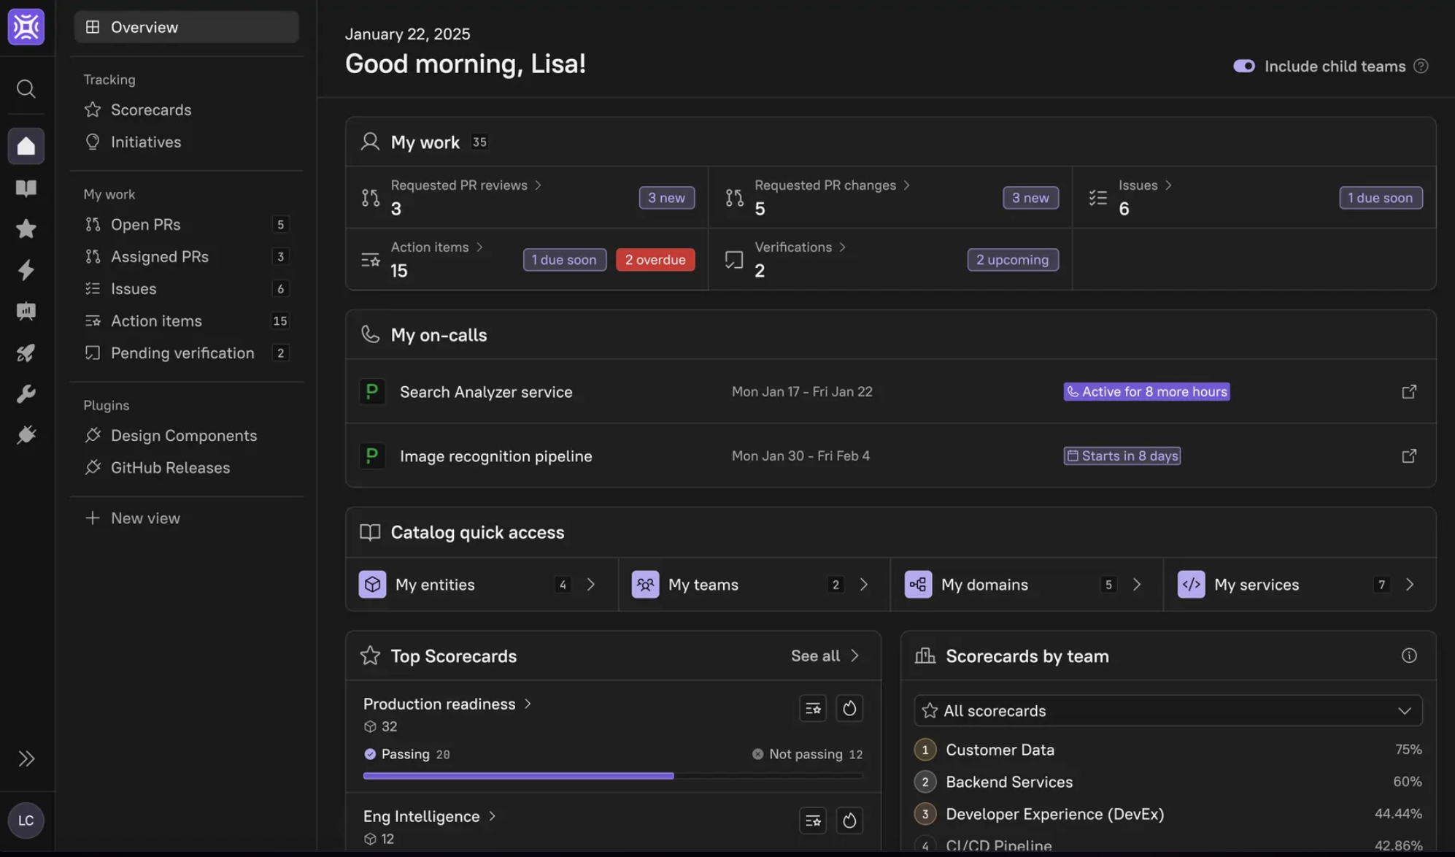The width and height of the screenshot is (1455, 857).
Task: Open the catalog book icon in sidebar
Action: (x=26, y=188)
